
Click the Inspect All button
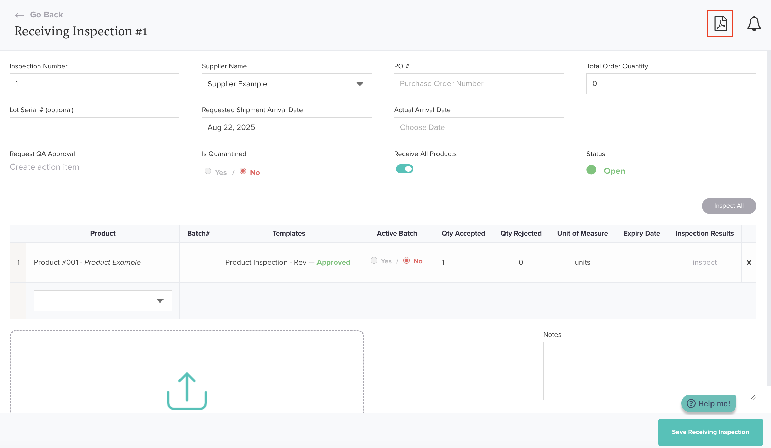click(x=729, y=206)
